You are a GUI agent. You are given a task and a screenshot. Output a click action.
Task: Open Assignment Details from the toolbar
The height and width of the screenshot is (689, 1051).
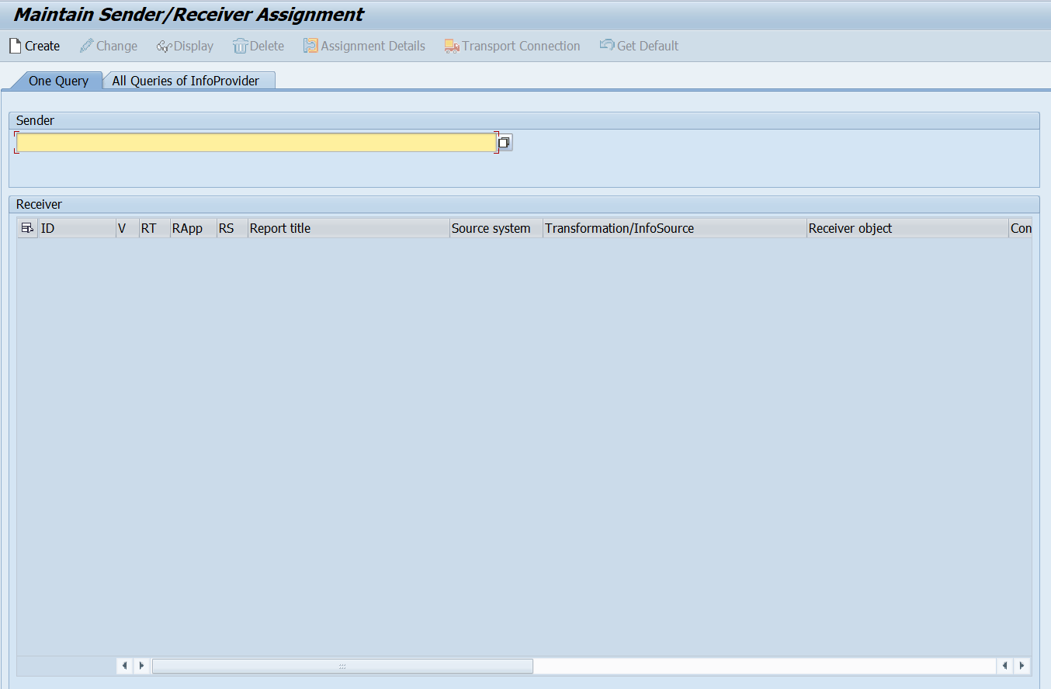pyautogui.click(x=364, y=47)
